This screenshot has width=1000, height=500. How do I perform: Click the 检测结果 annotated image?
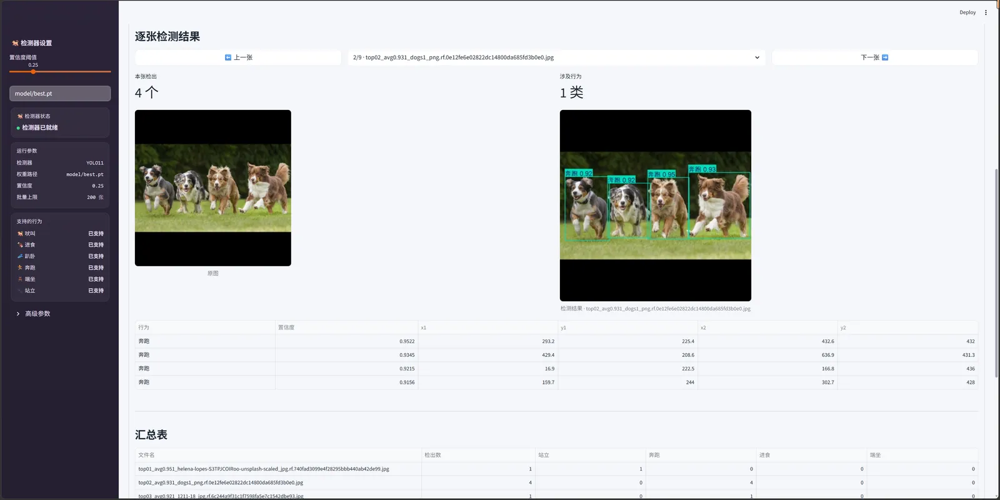click(656, 206)
